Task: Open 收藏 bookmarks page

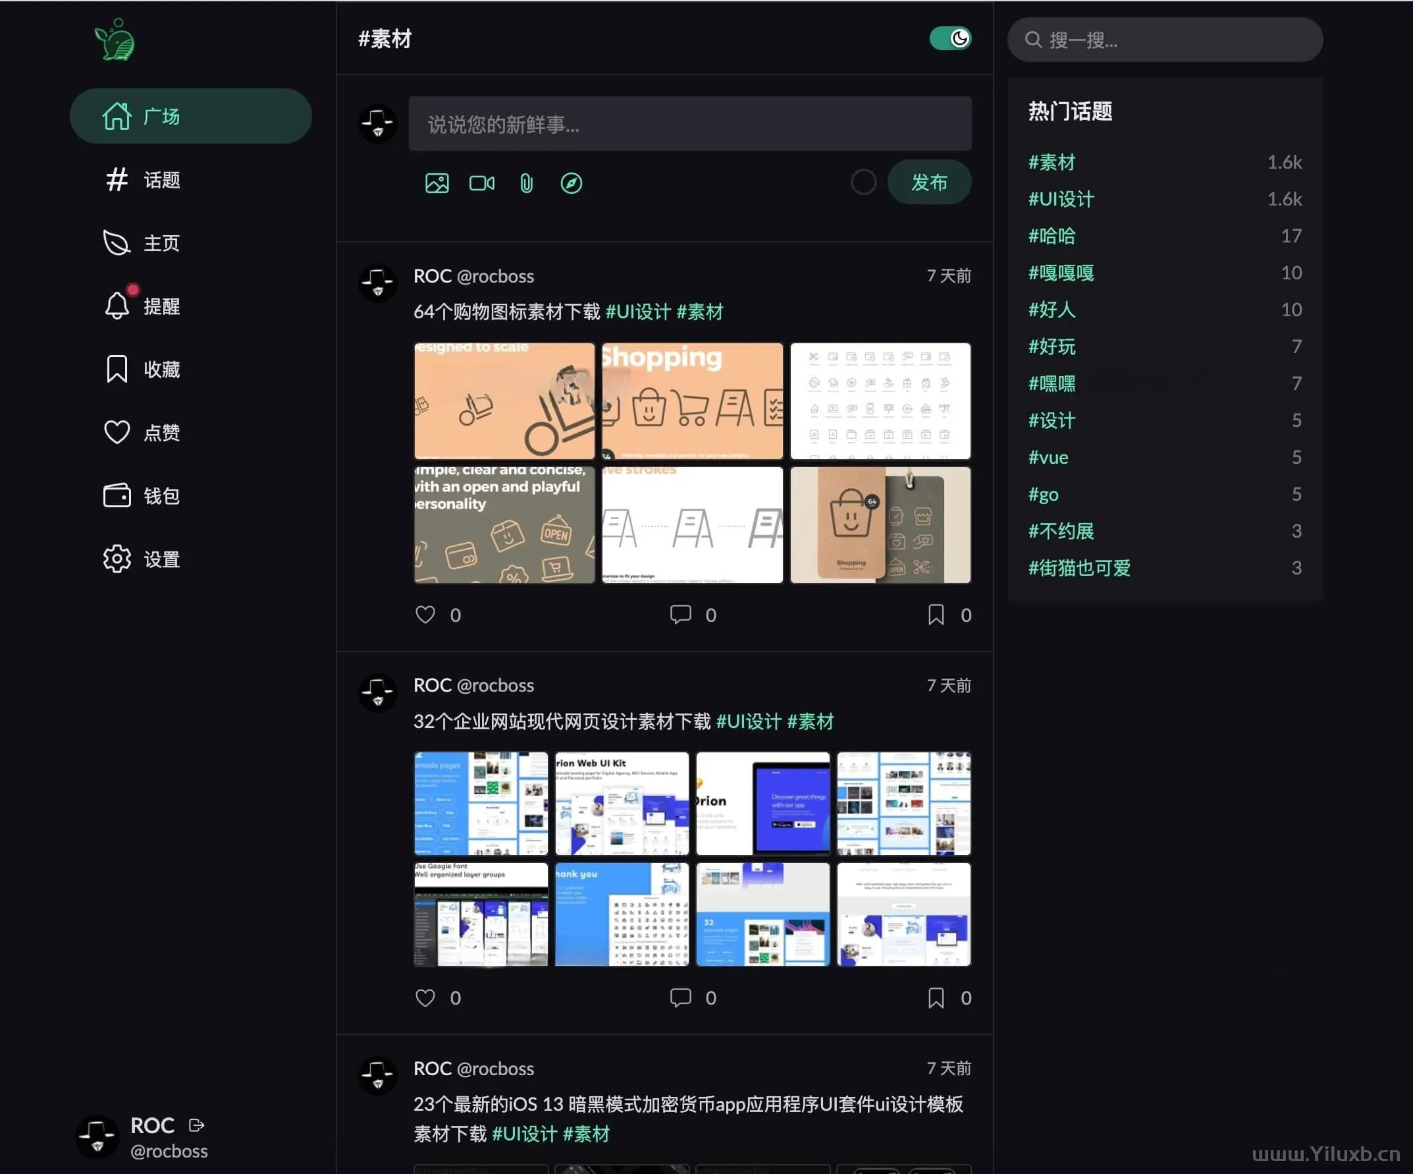Action: [x=142, y=370]
